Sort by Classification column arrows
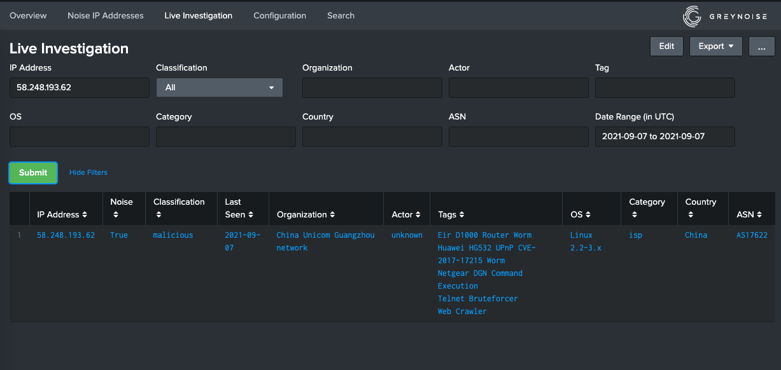The width and height of the screenshot is (781, 370). [x=158, y=215]
